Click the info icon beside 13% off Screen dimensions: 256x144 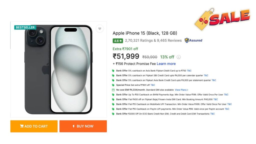pyautogui.click(x=179, y=57)
